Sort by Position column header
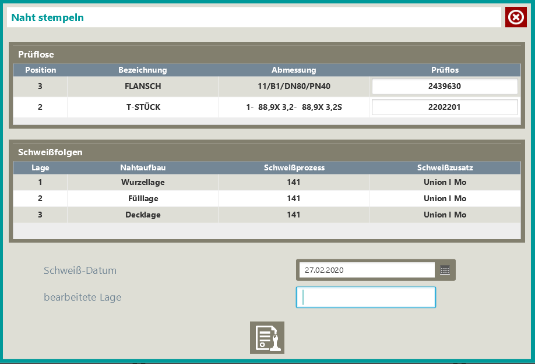Screen dimensions: 535x364 click(x=40, y=70)
